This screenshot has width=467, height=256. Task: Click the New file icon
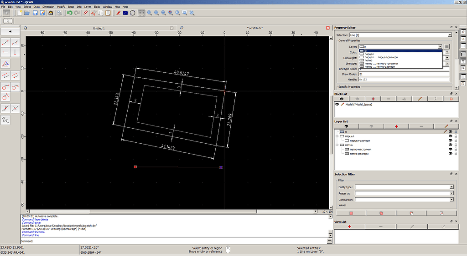(19, 13)
